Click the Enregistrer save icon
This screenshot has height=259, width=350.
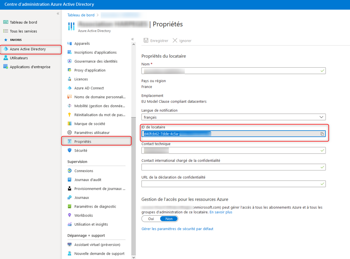click(146, 41)
